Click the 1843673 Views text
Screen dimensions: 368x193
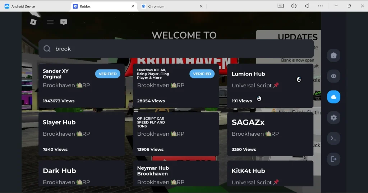click(x=59, y=101)
